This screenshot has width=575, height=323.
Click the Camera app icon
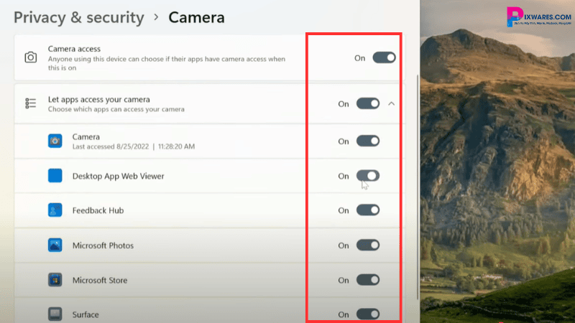[x=55, y=141]
